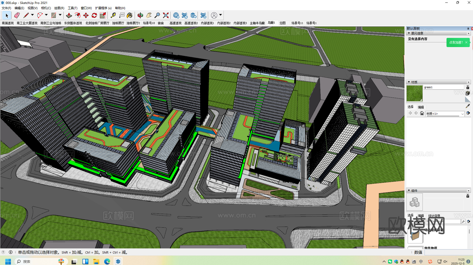
Task: Open the 材质<1> library dropdown
Action: 462,114
